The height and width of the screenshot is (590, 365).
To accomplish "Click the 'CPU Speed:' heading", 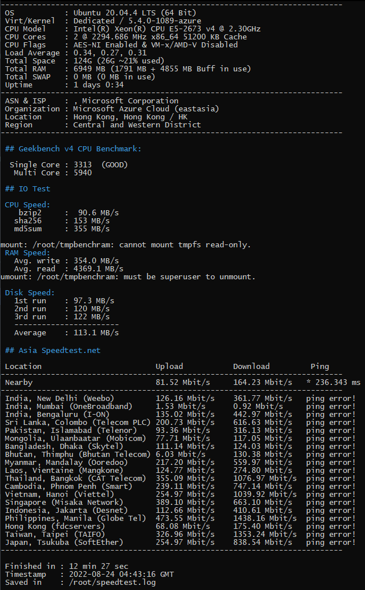I will (x=27, y=205).
